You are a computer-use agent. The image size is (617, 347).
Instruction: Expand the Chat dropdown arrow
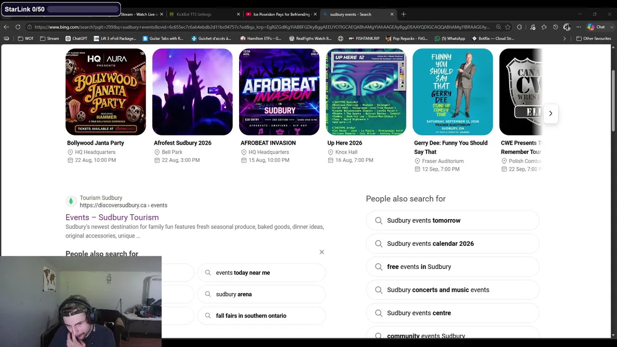coord(611,27)
